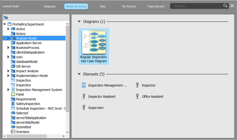This screenshot has width=237, height=140.
Task: Click the Supervisor actor icon
Action: pos(84,108)
